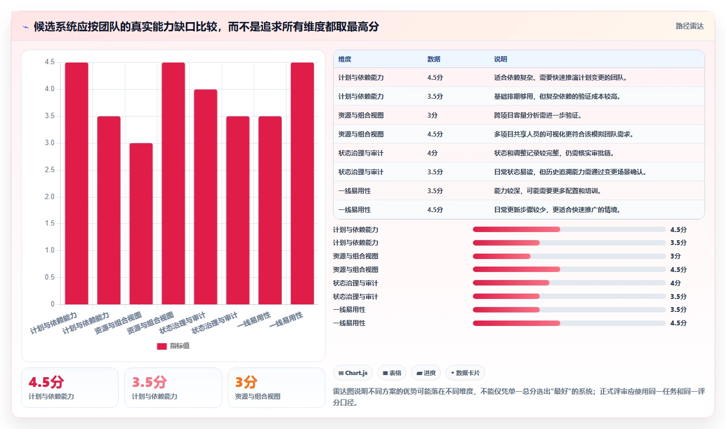
Task: Select the 4分 状态治理与审计 progress bar
Action: click(569, 283)
